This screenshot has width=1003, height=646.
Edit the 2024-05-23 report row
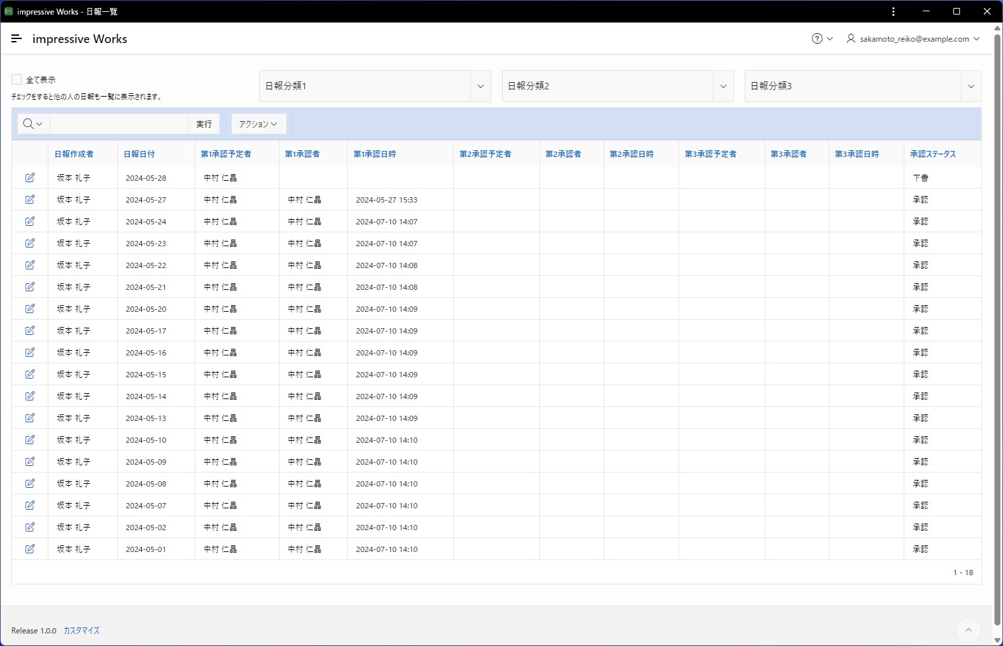pyautogui.click(x=30, y=243)
